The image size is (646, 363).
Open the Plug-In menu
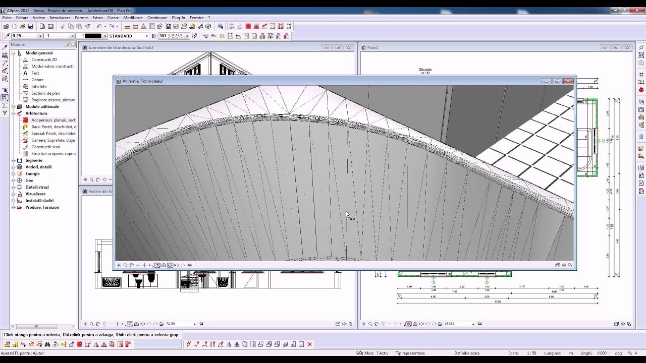pyautogui.click(x=178, y=18)
